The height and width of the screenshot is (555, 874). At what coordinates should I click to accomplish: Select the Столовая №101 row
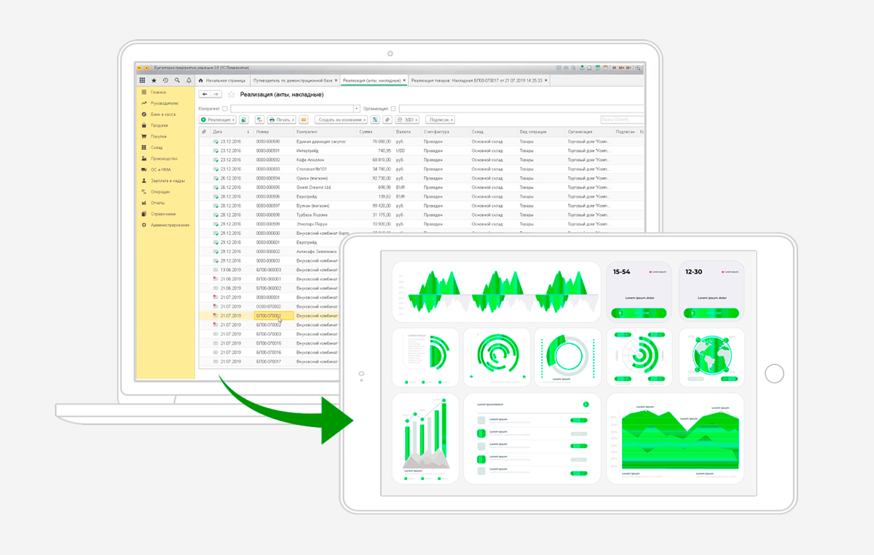(422, 169)
